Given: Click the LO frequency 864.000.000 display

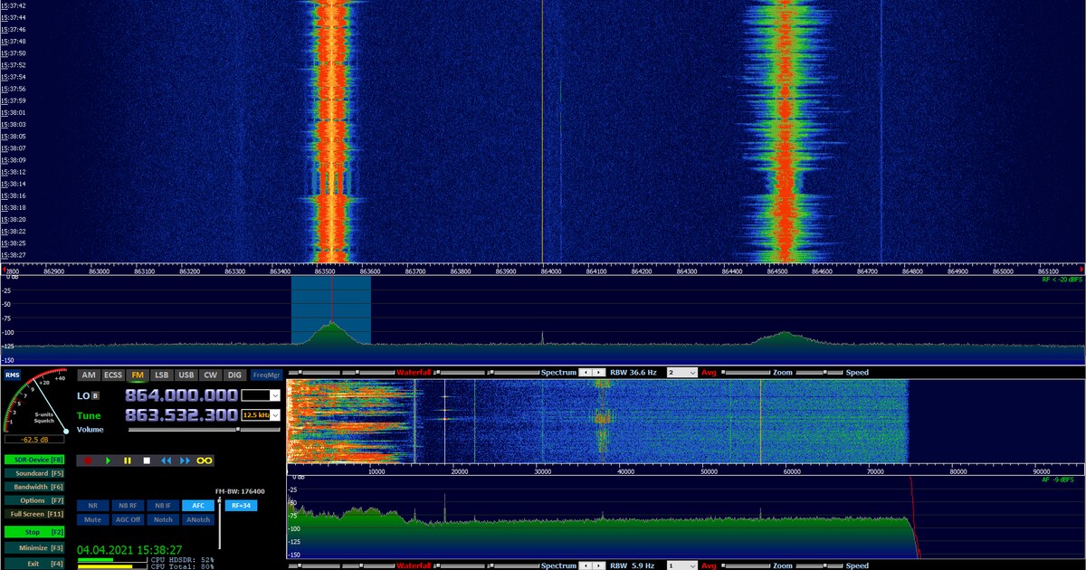Looking at the screenshot, I should 181,395.
